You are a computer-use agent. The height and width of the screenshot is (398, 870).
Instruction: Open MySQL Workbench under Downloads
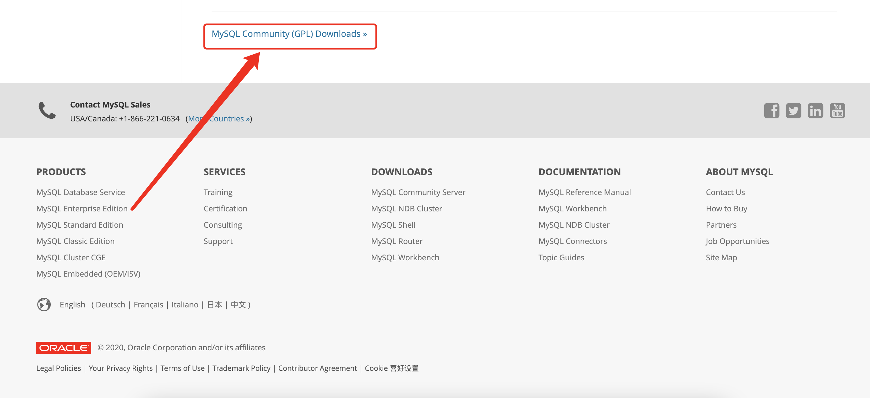tap(405, 258)
